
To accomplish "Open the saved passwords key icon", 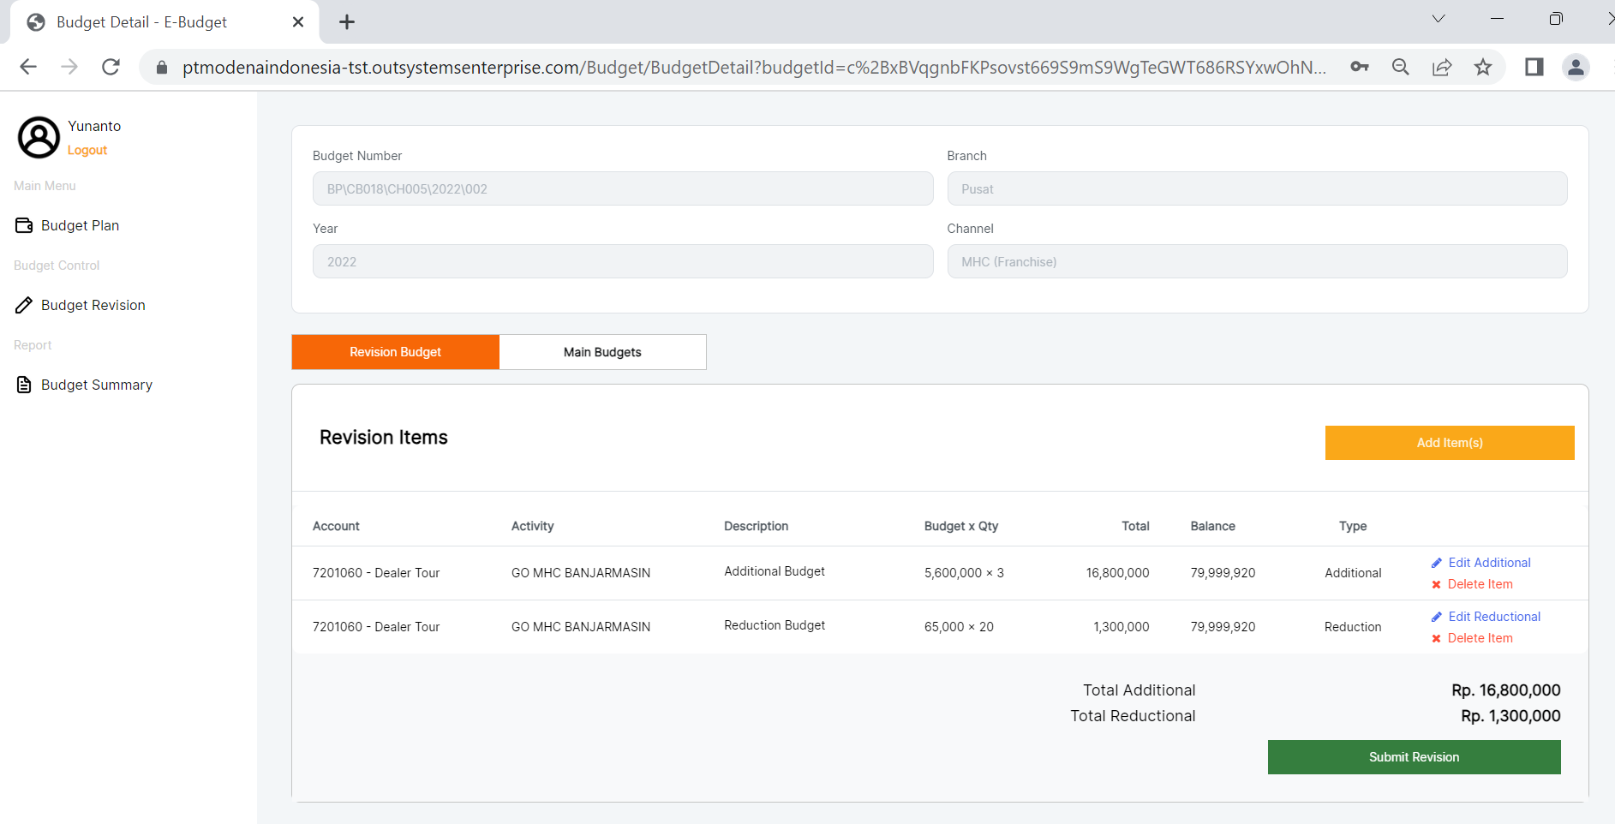I will (x=1360, y=67).
